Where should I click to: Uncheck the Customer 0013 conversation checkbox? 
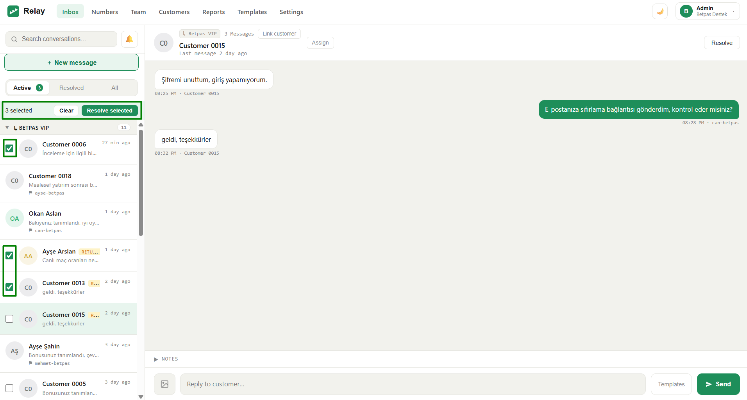pos(9,287)
